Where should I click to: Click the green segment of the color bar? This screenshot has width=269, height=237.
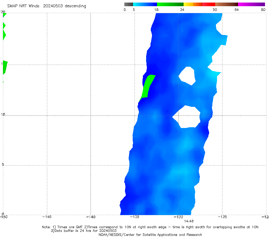[170, 4]
